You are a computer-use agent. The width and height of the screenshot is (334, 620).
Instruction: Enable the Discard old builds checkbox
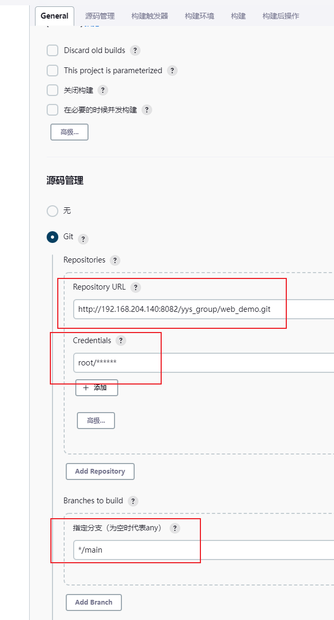[52, 50]
